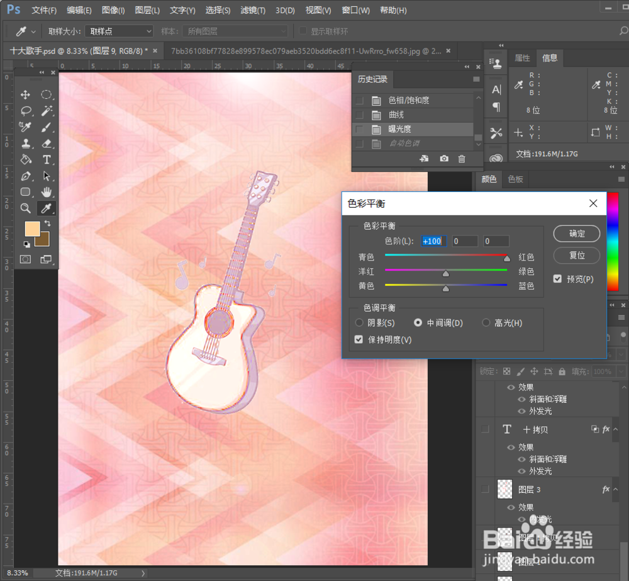Select the Midtones radio button

[418, 322]
